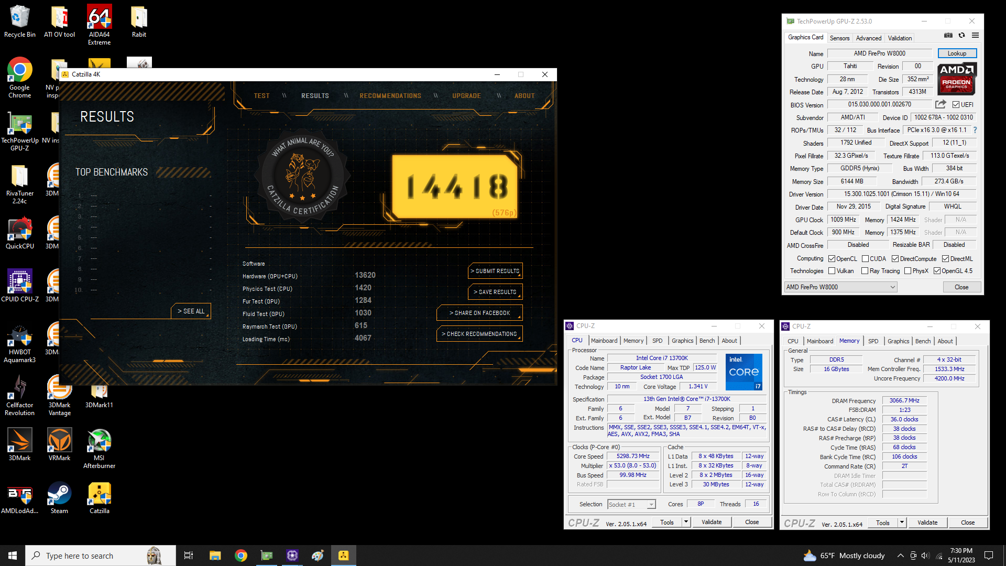Click CHECK RECOMMENDATIONS button

click(479, 334)
